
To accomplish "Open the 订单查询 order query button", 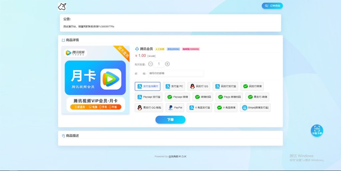I will coord(272,6).
